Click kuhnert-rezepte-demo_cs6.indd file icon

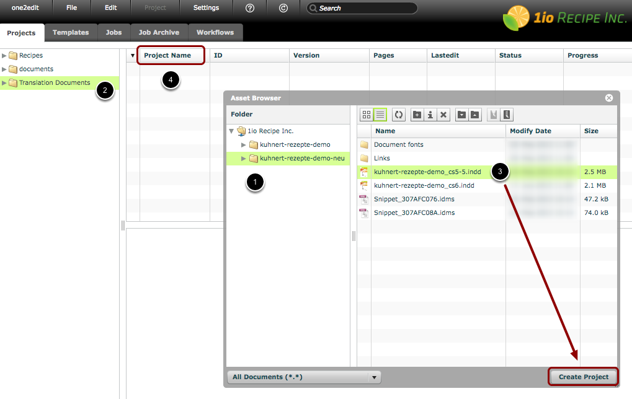pyautogui.click(x=364, y=186)
